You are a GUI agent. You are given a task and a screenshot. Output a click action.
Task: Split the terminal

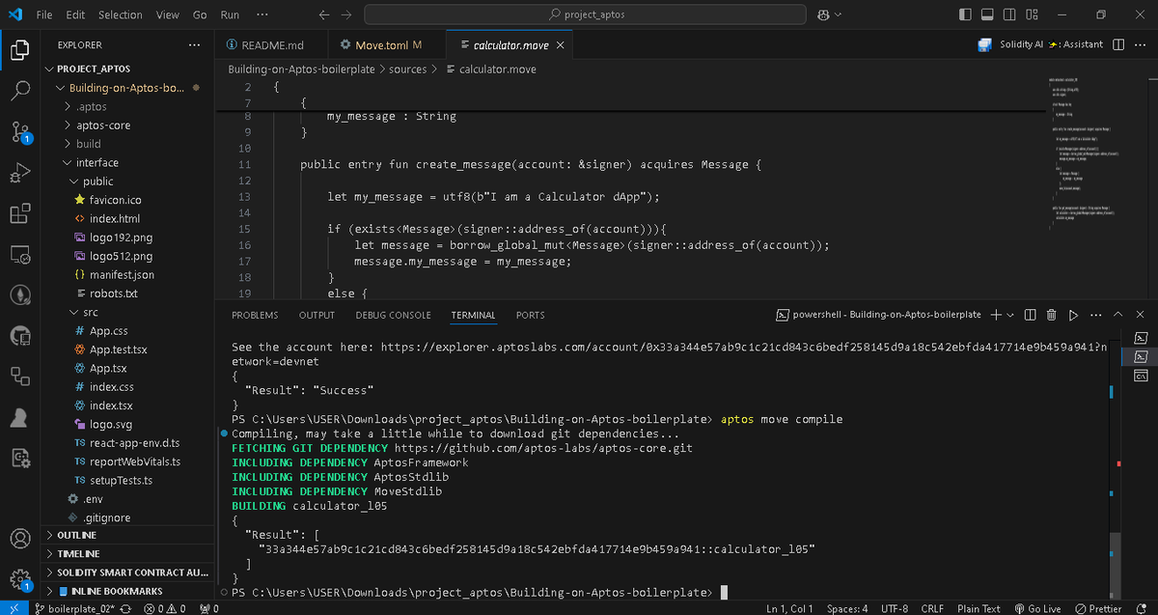click(x=1030, y=315)
